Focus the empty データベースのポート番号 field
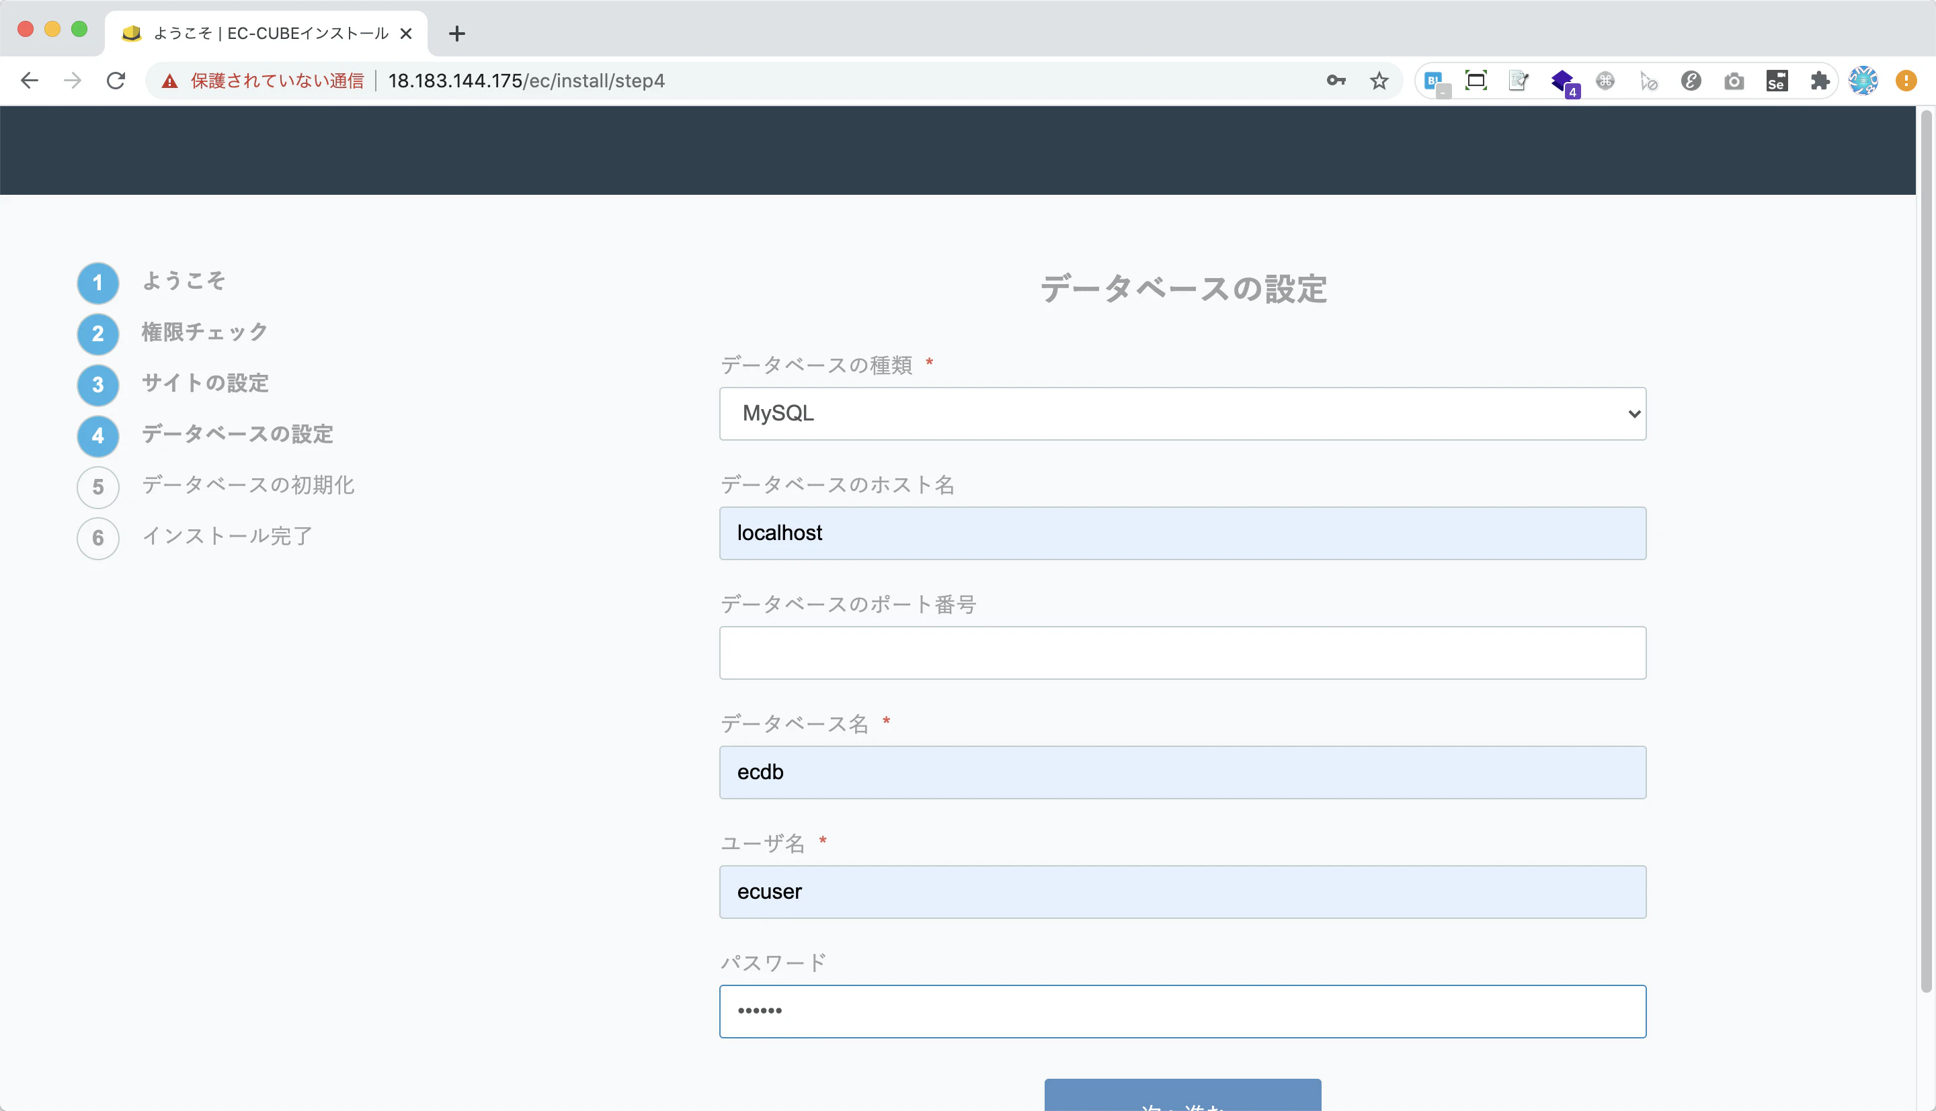 pyautogui.click(x=1182, y=653)
